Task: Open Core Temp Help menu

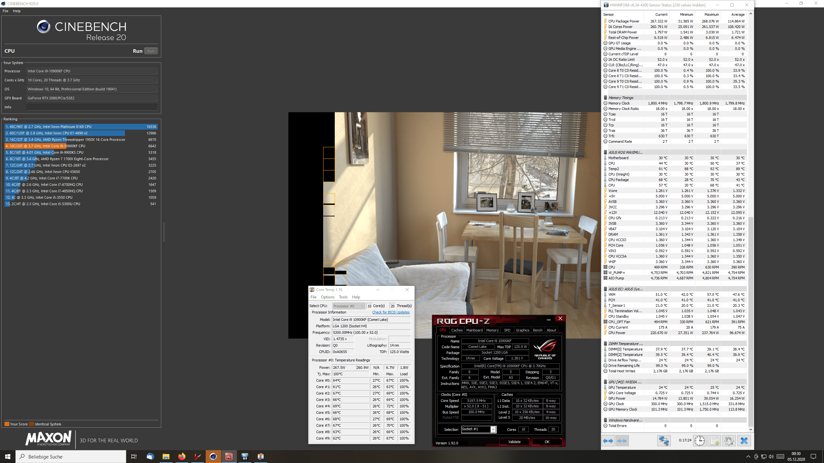Action: point(356,297)
